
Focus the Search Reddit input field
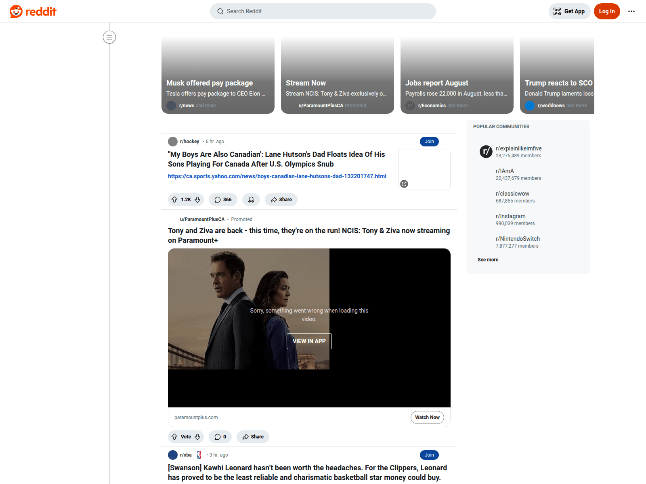pos(323,11)
